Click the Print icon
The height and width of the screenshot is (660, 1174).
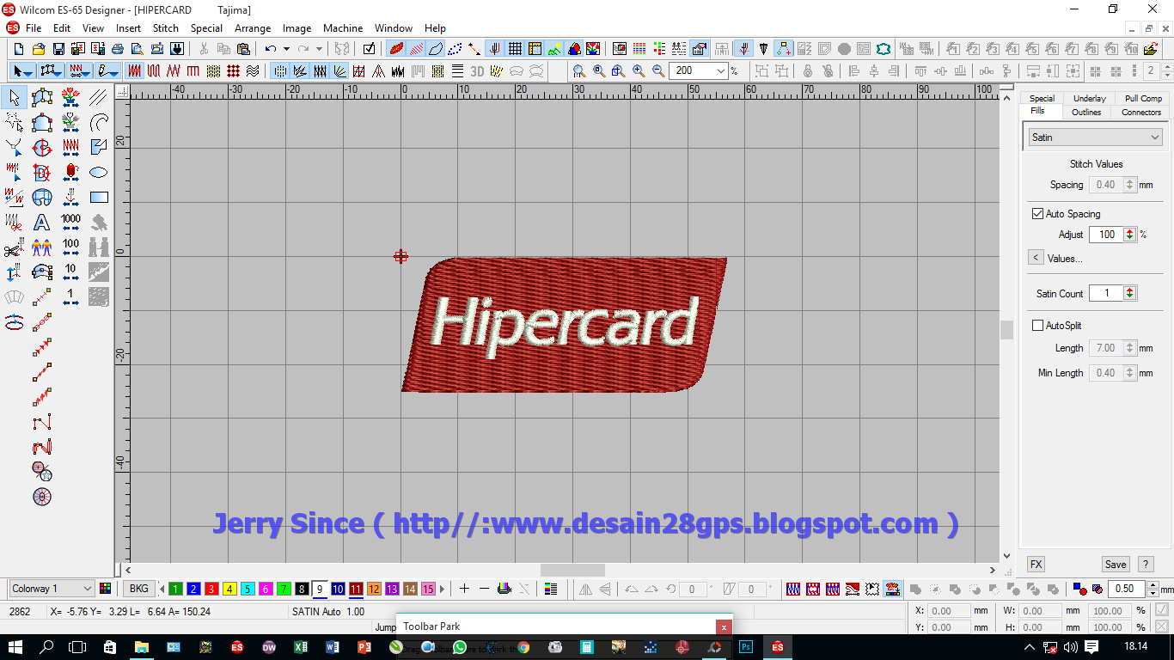click(x=117, y=49)
